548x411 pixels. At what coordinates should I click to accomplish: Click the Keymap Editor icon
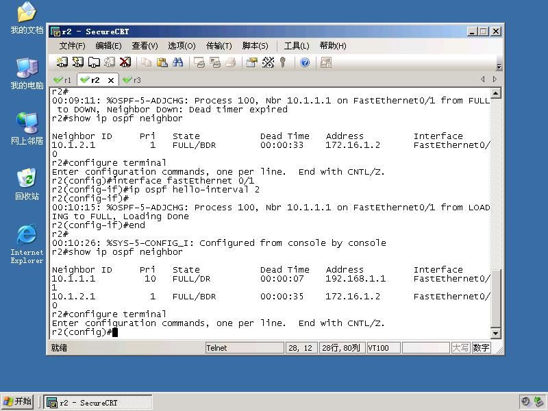pos(268,62)
